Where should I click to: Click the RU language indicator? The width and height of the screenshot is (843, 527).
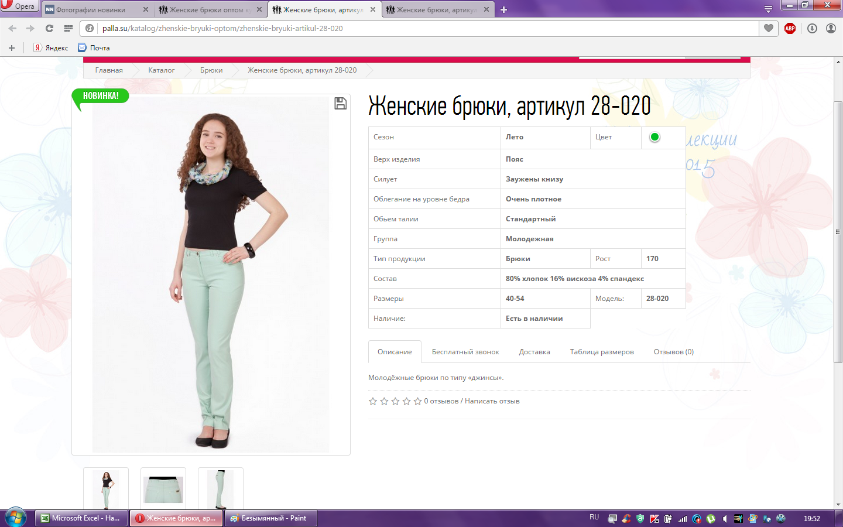click(594, 518)
